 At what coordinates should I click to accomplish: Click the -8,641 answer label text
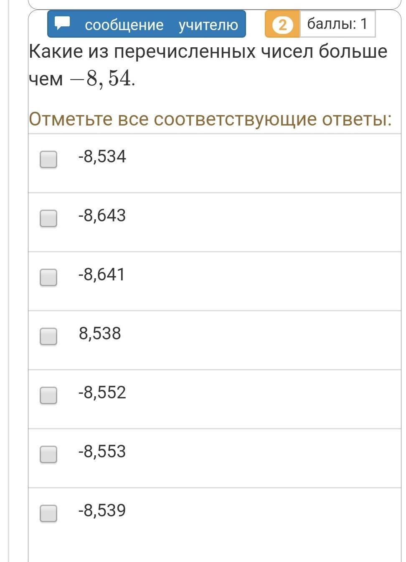[101, 275]
